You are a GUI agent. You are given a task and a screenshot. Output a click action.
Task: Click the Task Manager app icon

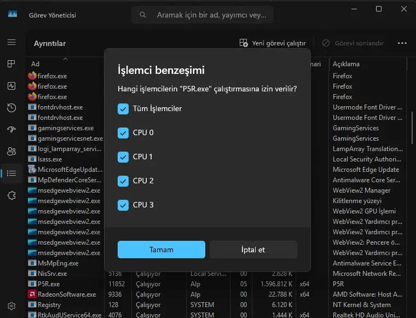pos(13,14)
